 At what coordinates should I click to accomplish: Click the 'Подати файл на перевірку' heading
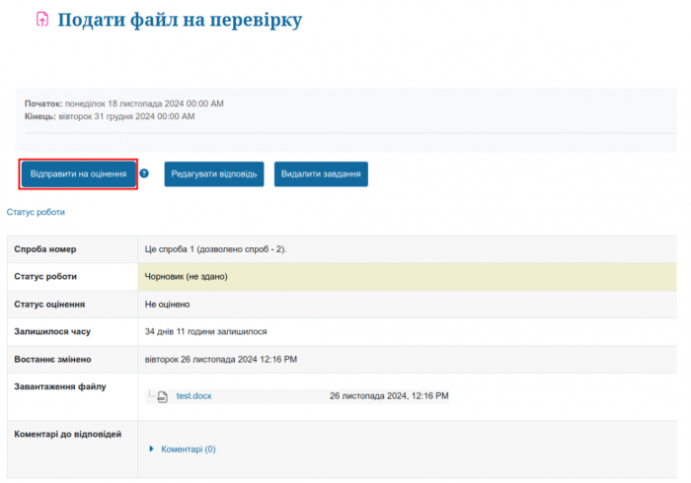coord(180,20)
